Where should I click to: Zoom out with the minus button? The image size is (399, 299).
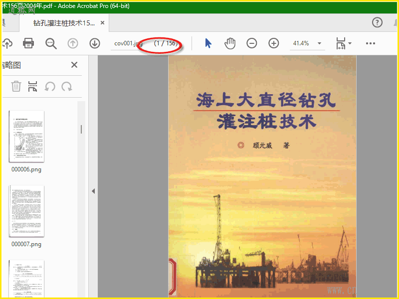click(252, 43)
